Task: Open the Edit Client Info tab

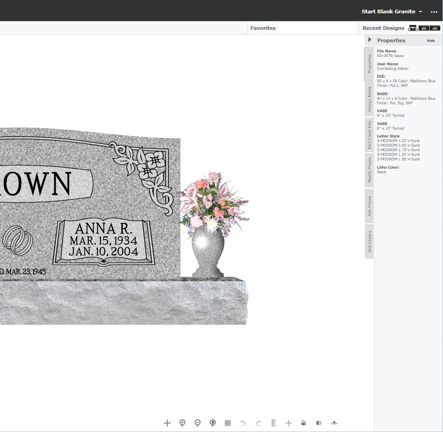Action: [x=369, y=135]
